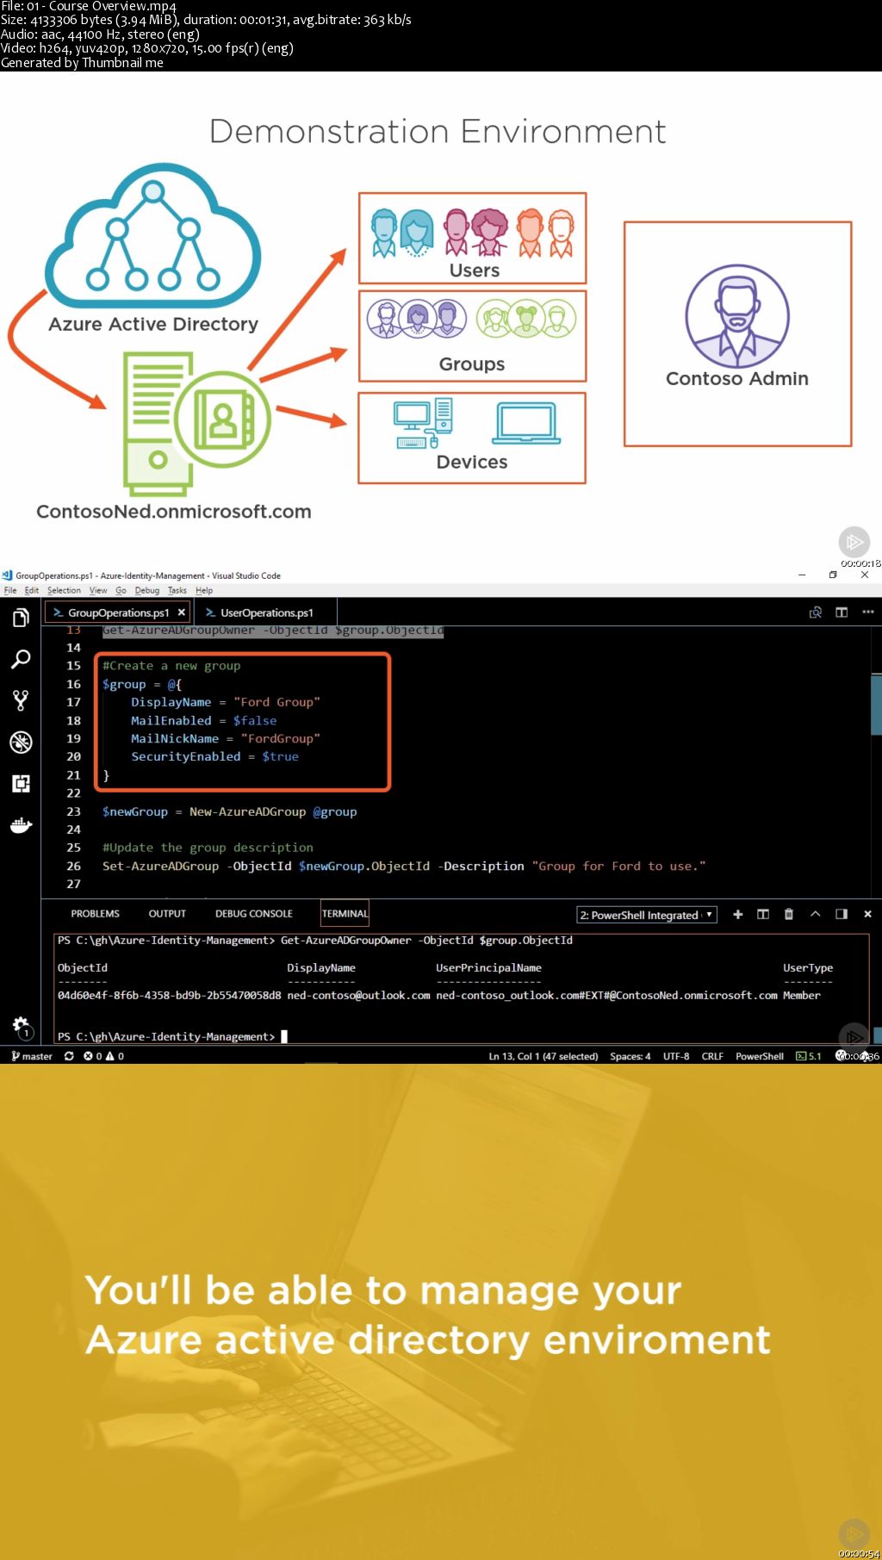882x1560 pixels.
Task: Switch to the GroupOperations.ps1 tab
Action: pyautogui.click(x=117, y=612)
